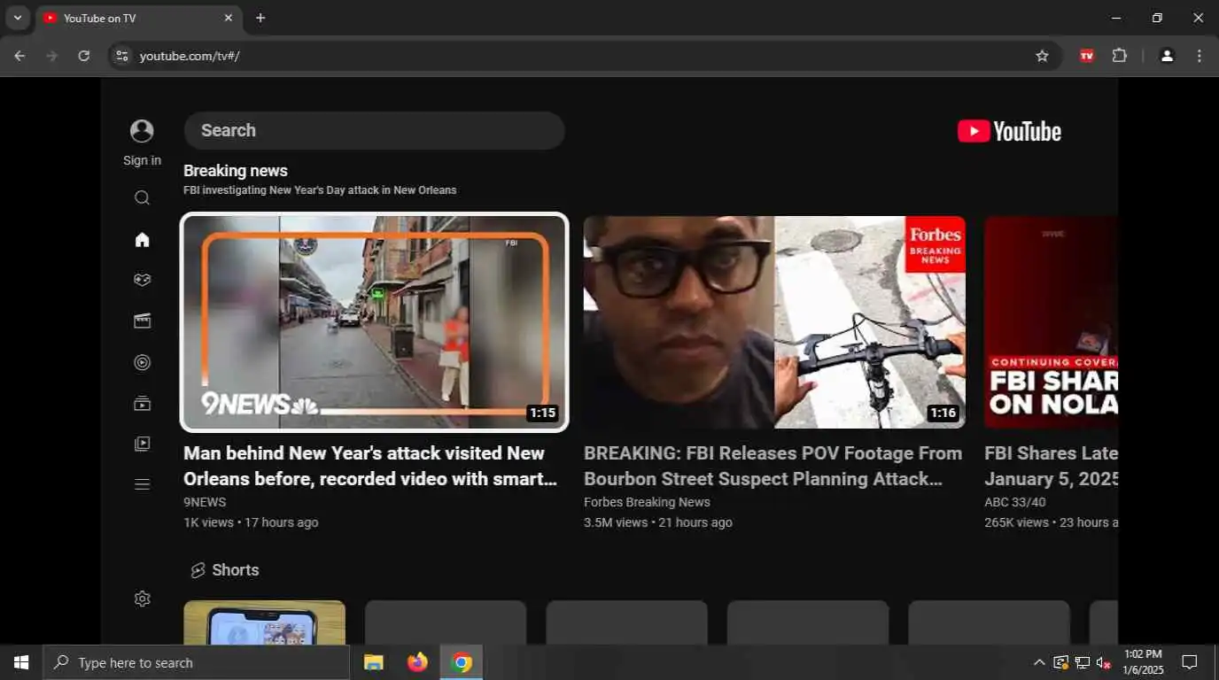Go back using Chrome's back arrow
The height and width of the screenshot is (680, 1219).
(19, 56)
